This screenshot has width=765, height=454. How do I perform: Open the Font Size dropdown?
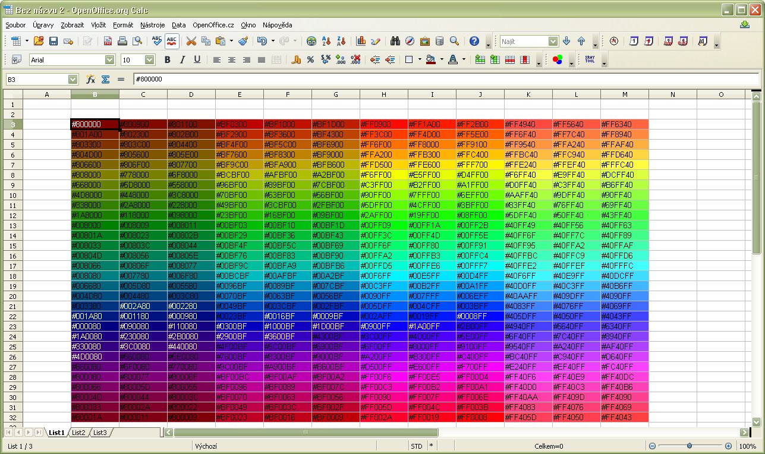[x=150, y=59]
